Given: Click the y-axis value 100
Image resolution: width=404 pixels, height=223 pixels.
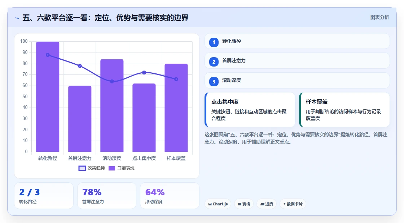Looking at the screenshot, I should (x=24, y=41).
